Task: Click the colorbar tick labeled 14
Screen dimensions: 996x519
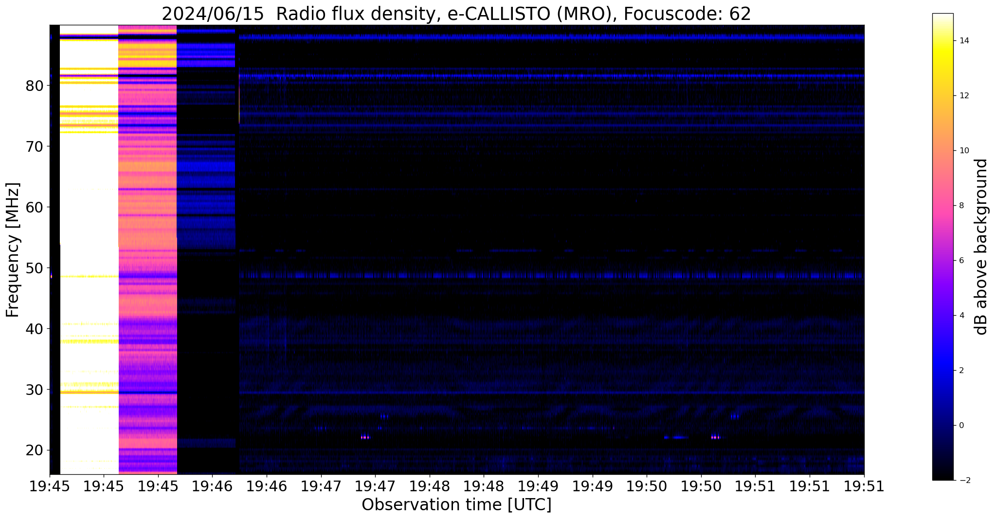Action: click(963, 41)
